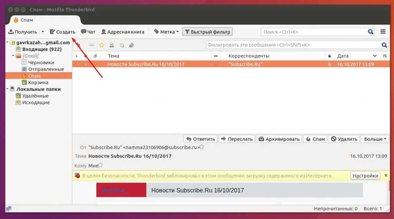Click the Ответить reply button

tap(200, 139)
